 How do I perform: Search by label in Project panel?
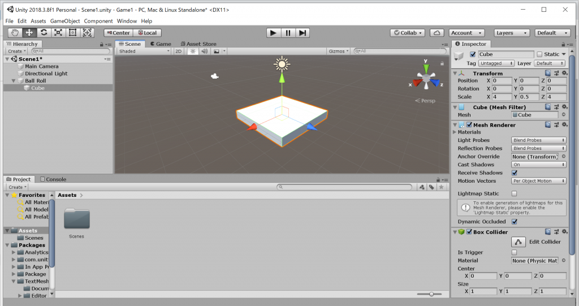point(431,187)
